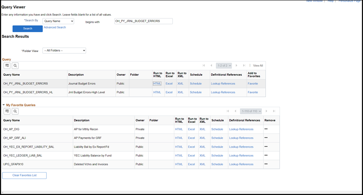Run OH_YEC_LEDGER_LIAB_BAL to Excel
The width and height of the screenshot is (363, 195).
(192, 156)
